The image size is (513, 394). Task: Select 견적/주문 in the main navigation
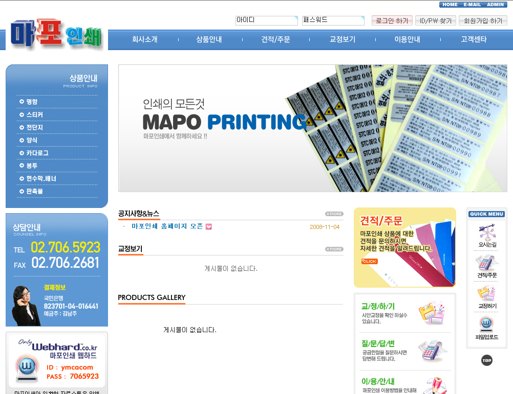pyautogui.click(x=276, y=39)
